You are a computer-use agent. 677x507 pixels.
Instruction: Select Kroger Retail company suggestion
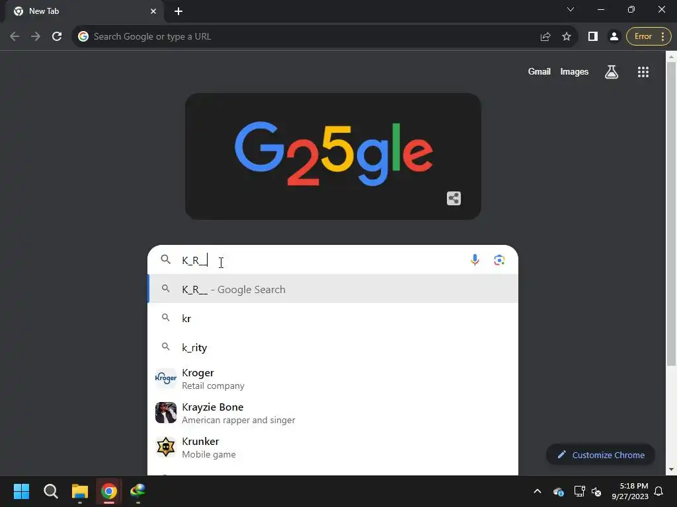tap(333, 379)
